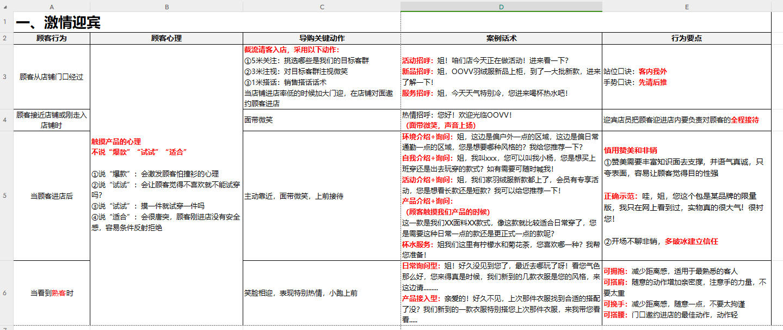This screenshot has width=783, height=330.
Task: Select cell starting 热情招呼
Action: (501, 120)
